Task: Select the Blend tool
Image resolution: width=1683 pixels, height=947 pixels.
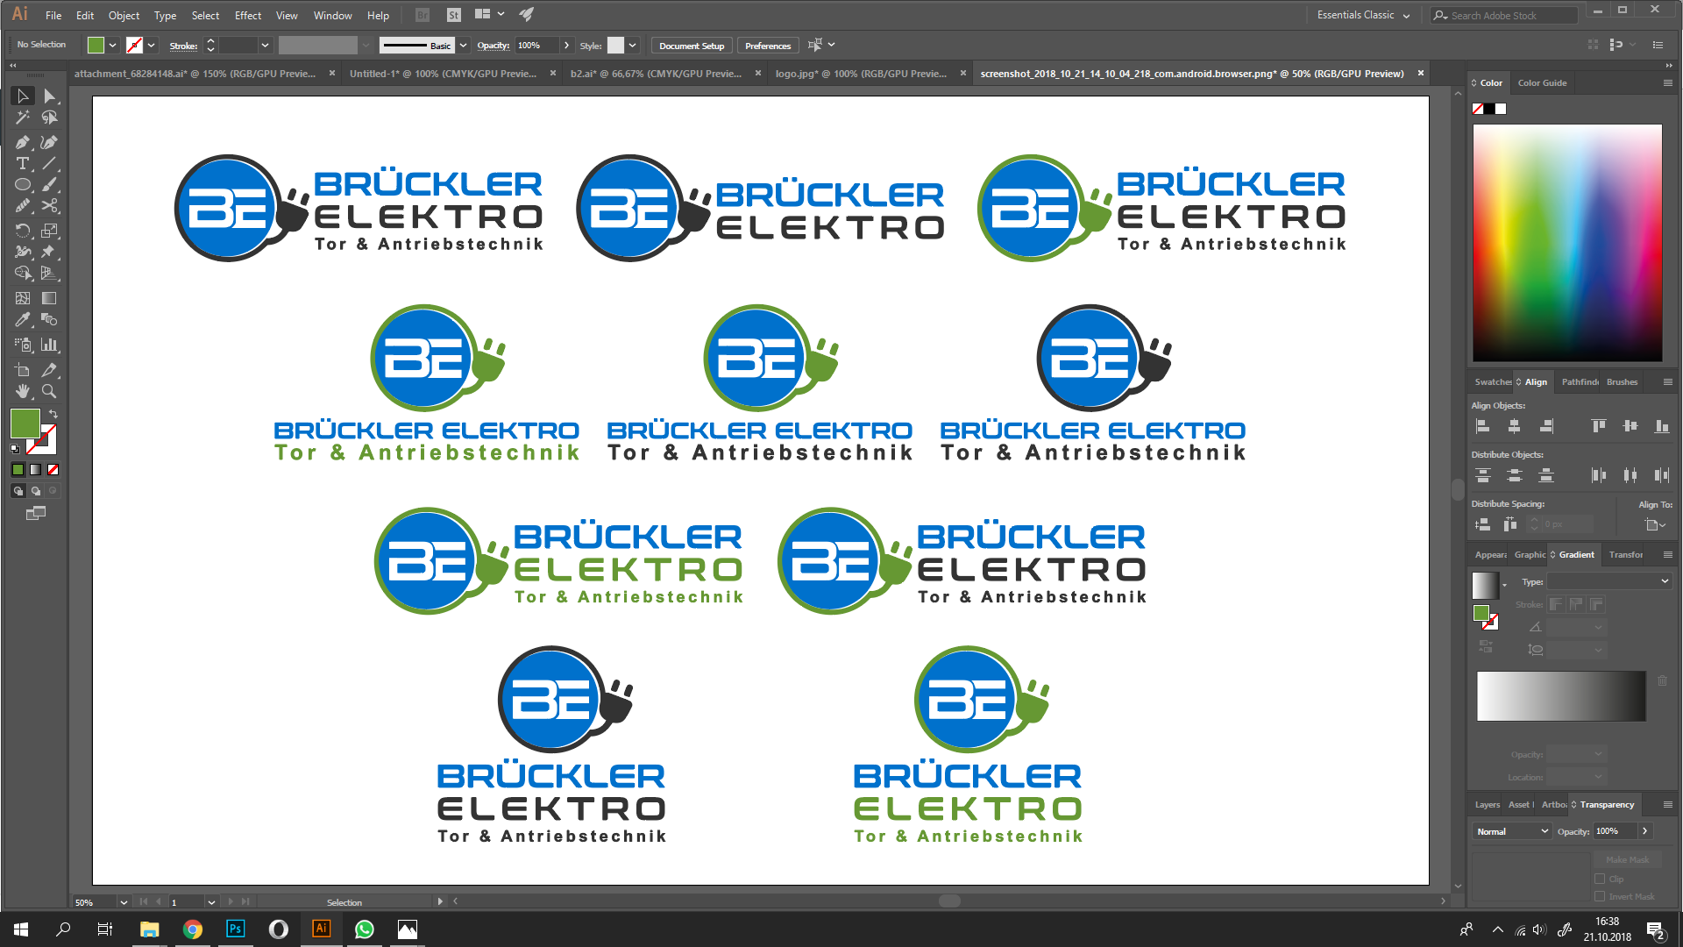Action: point(49,320)
